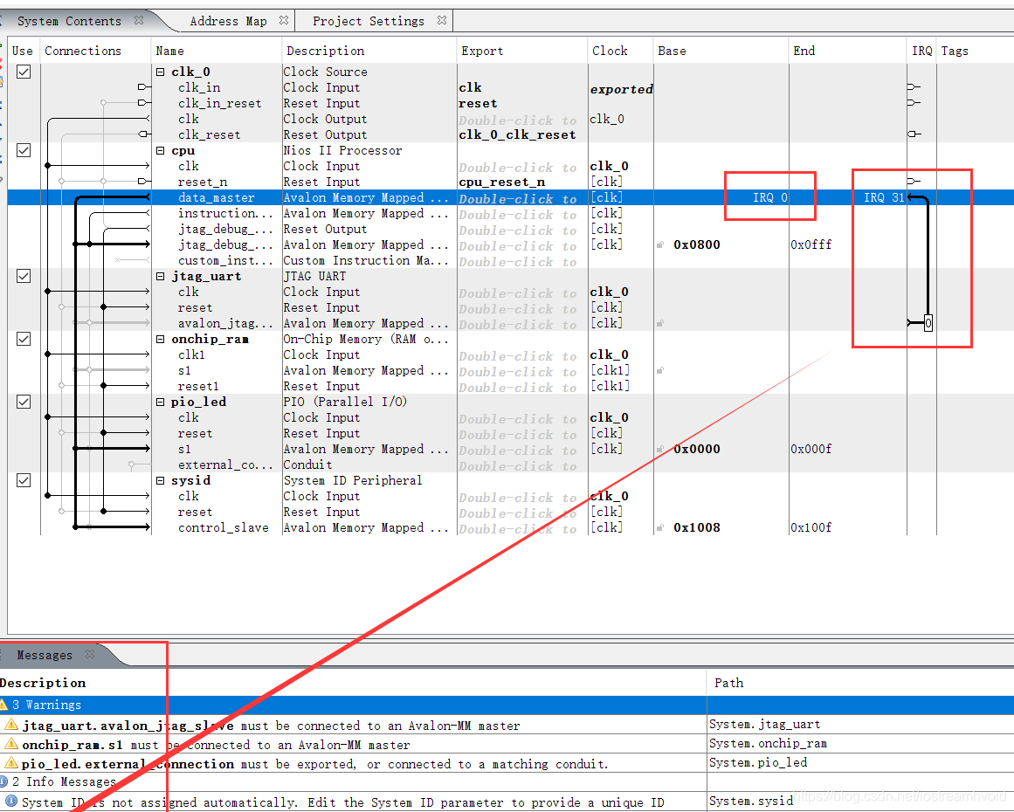Click lock icon beside base address 0x1008
This screenshot has width=1014, height=812.
pyautogui.click(x=660, y=527)
